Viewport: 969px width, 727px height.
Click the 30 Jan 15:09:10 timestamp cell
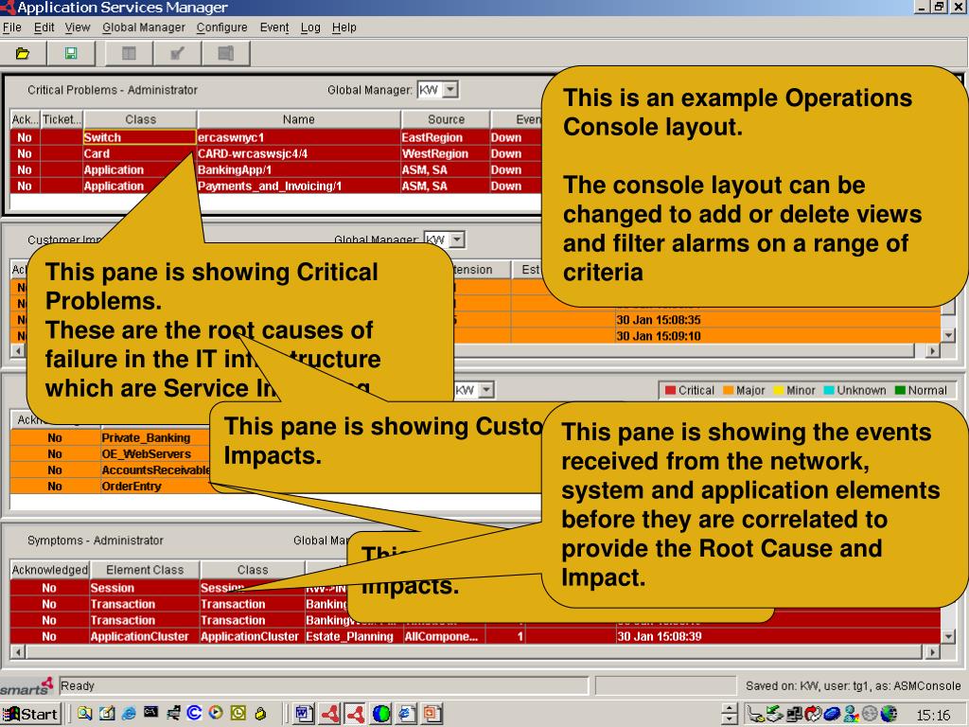click(x=778, y=336)
